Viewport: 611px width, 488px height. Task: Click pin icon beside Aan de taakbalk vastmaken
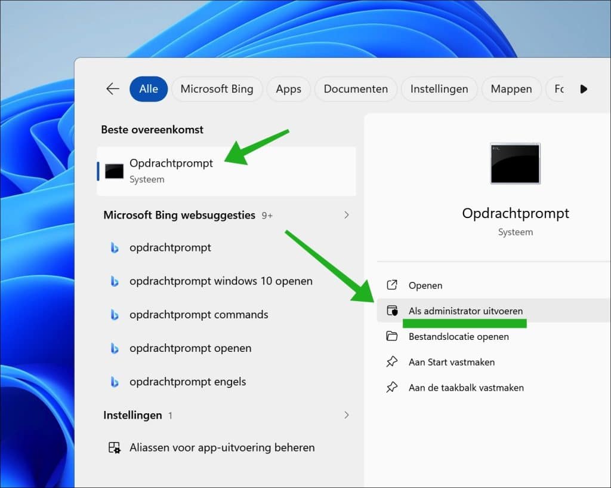point(391,388)
